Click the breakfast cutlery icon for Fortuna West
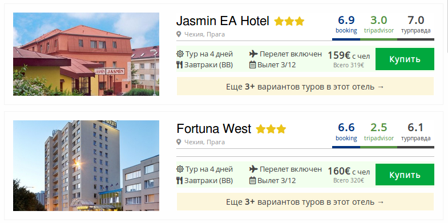 [x=179, y=180]
